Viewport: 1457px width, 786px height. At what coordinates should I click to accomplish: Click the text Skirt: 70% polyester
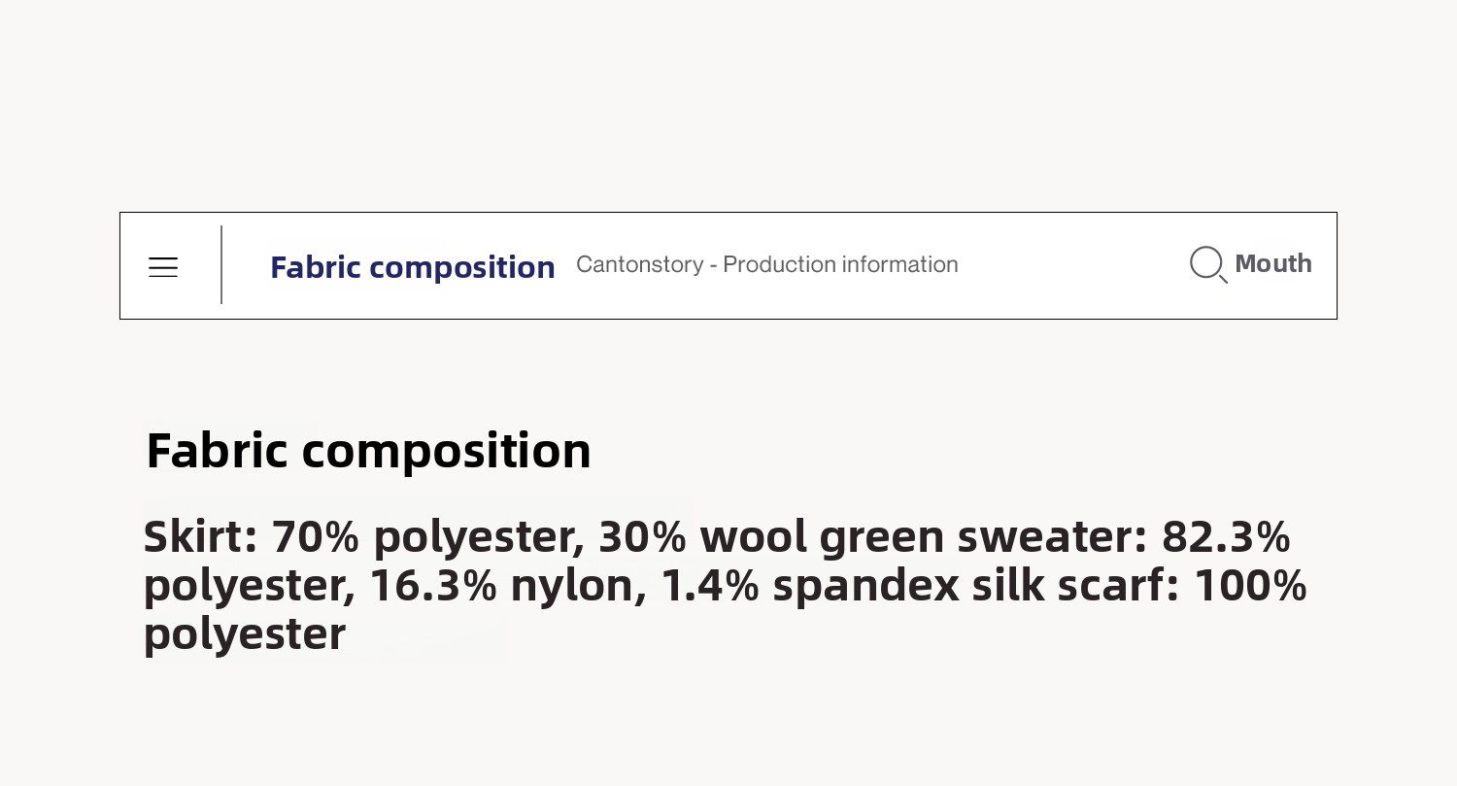pos(363,536)
